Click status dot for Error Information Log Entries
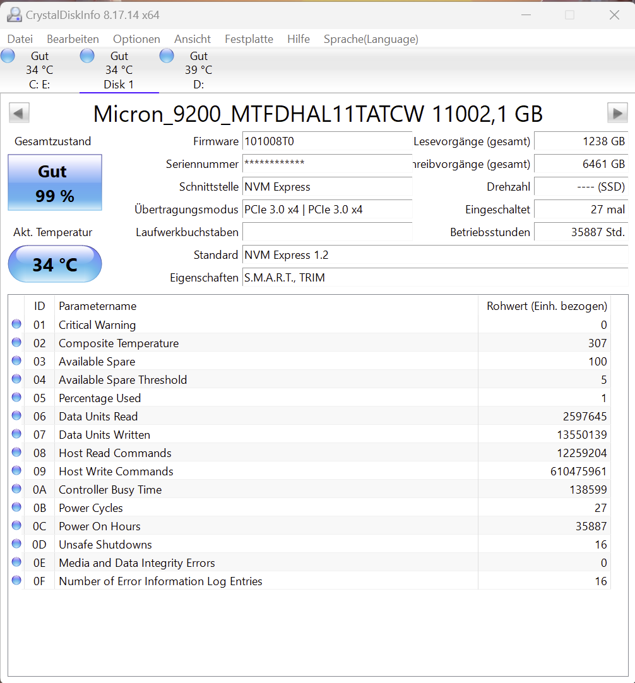Screen dimensions: 635x683 [16, 580]
